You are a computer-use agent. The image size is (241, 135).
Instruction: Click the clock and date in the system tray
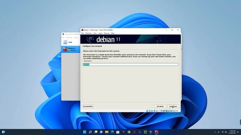coord(232,132)
